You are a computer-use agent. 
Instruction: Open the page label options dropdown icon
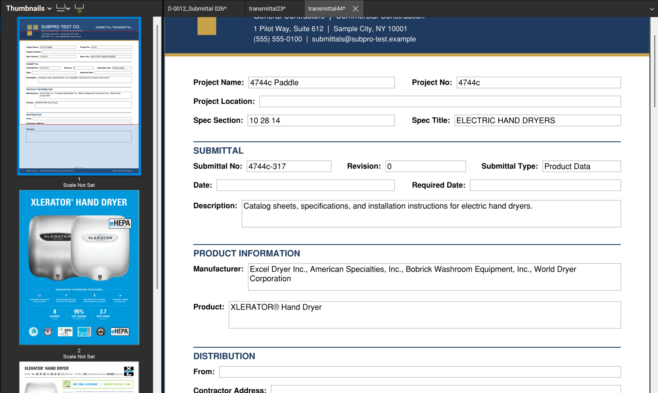[x=63, y=8]
